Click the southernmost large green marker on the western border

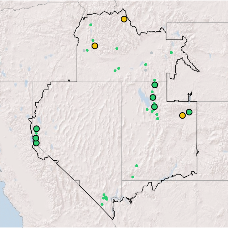pos(36,143)
